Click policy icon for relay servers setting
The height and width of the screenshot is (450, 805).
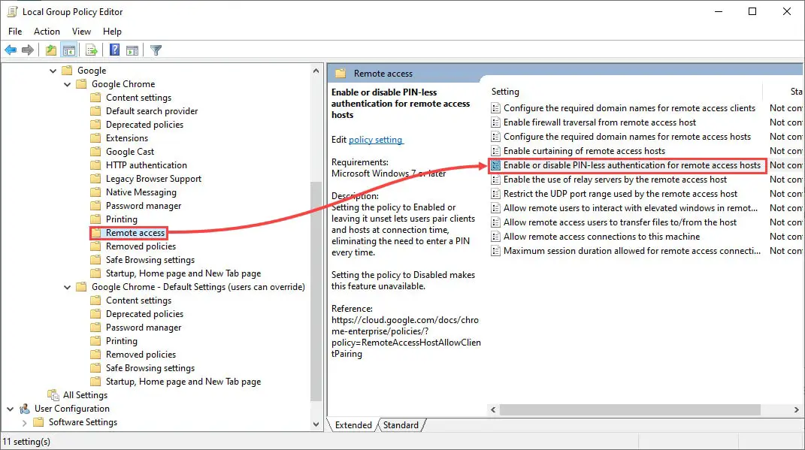[x=495, y=180]
